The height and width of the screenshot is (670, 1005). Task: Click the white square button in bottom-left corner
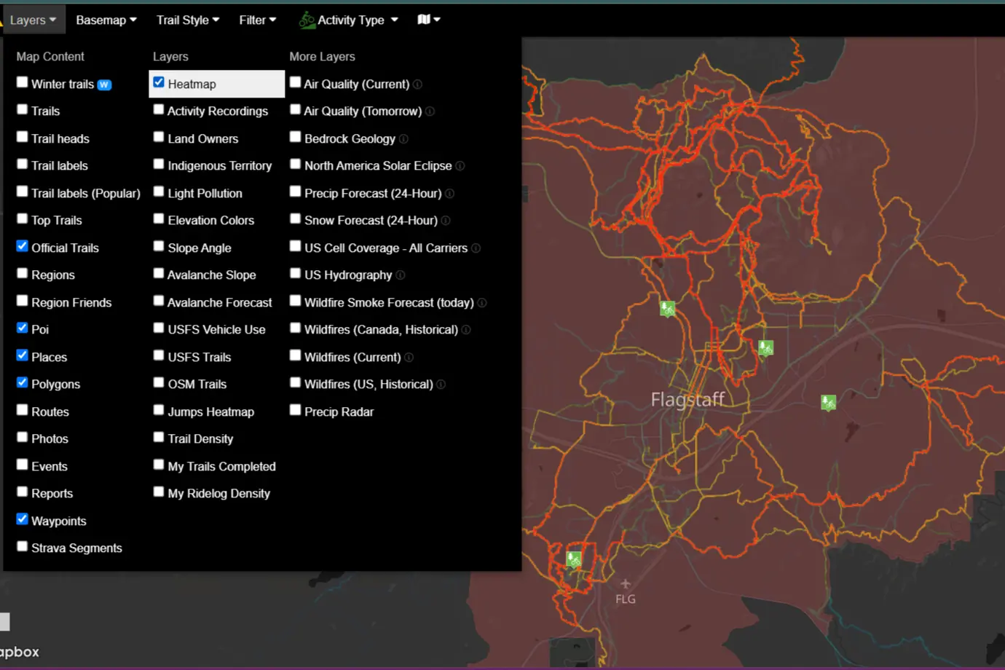(x=5, y=621)
